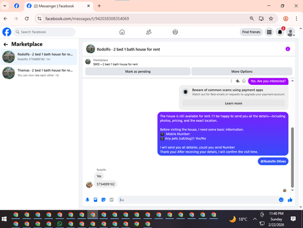303x228 pixels.
Task: Click the Find friends button
Action: (x=251, y=32)
